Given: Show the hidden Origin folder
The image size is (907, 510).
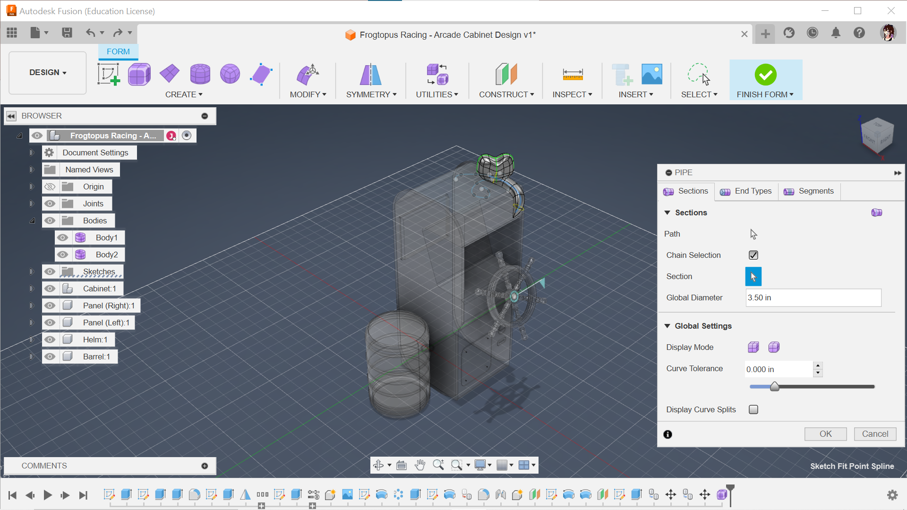Looking at the screenshot, I should [50, 187].
